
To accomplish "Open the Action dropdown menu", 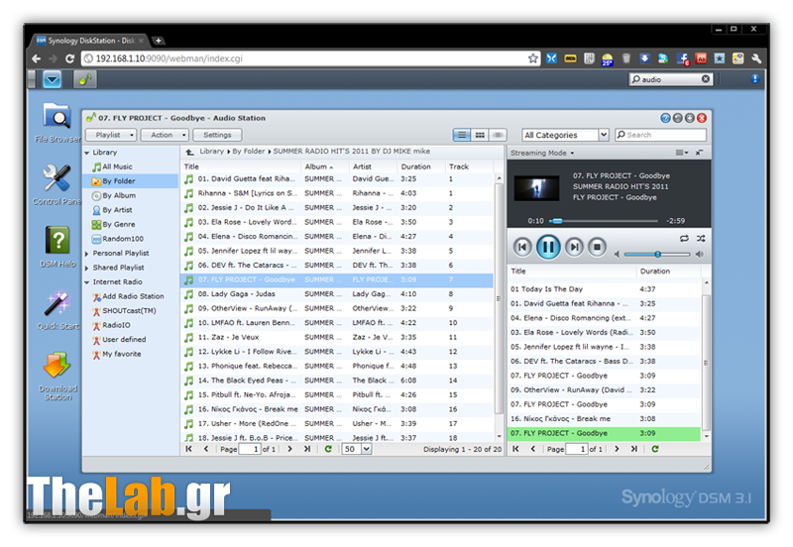I will click(165, 135).
